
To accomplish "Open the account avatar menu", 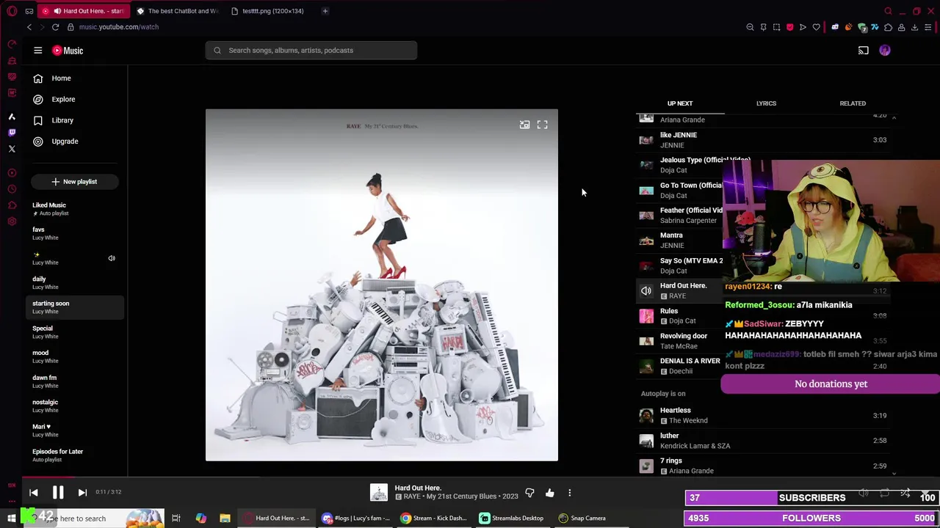I will (x=885, y=51).
